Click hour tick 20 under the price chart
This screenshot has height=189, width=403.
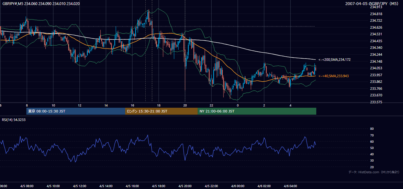click(185, 106)
